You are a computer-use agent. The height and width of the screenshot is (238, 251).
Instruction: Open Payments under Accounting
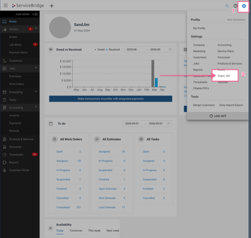point(15,123)
